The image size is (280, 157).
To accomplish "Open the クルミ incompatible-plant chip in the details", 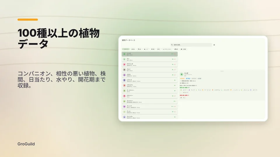I will pos(183,98).
